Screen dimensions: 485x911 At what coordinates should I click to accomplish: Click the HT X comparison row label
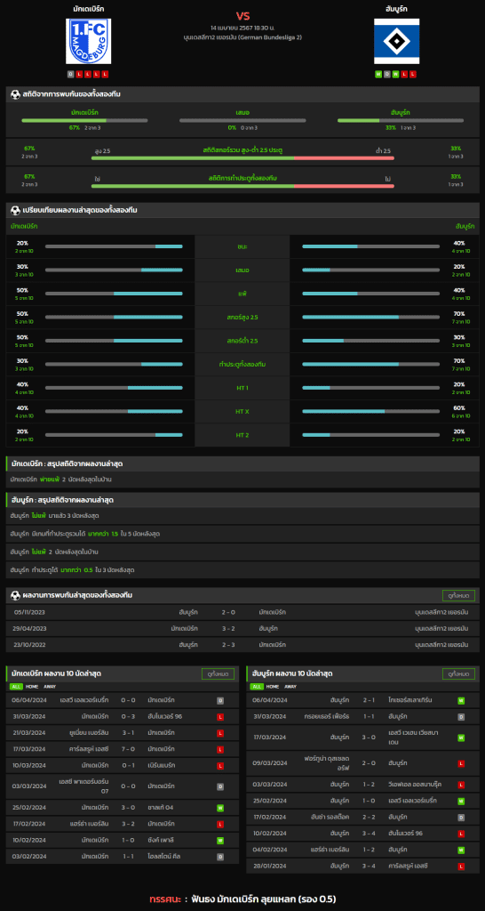point(242,411)
